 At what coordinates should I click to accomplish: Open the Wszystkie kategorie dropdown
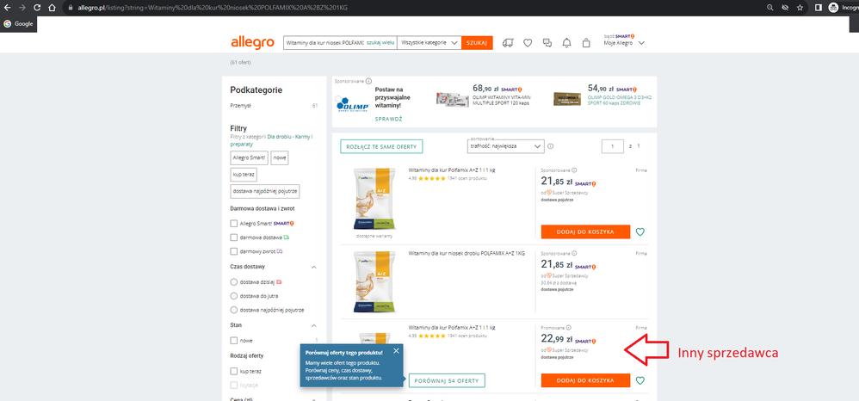coord(429,42)
